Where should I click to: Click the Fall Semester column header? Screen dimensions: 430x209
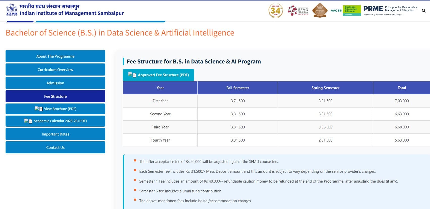pos(237,88)
